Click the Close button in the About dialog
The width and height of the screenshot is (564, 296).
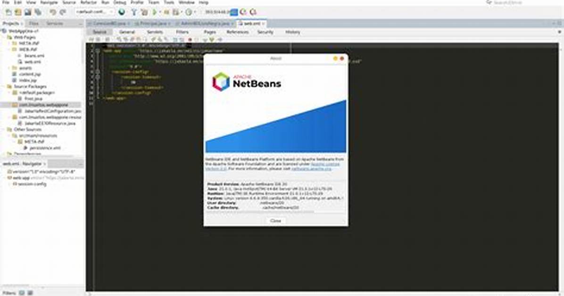click(x=275, y=221)
